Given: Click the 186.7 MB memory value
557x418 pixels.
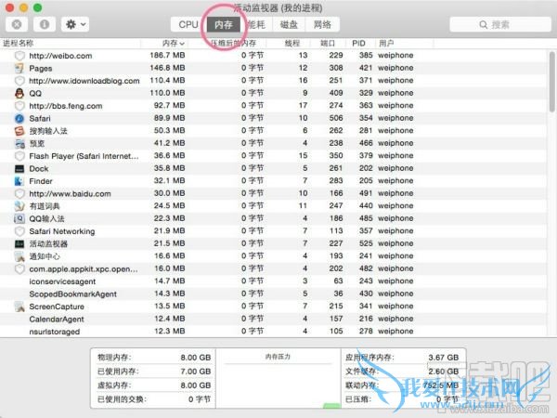Looking at the screenshot, I should 167,56.
